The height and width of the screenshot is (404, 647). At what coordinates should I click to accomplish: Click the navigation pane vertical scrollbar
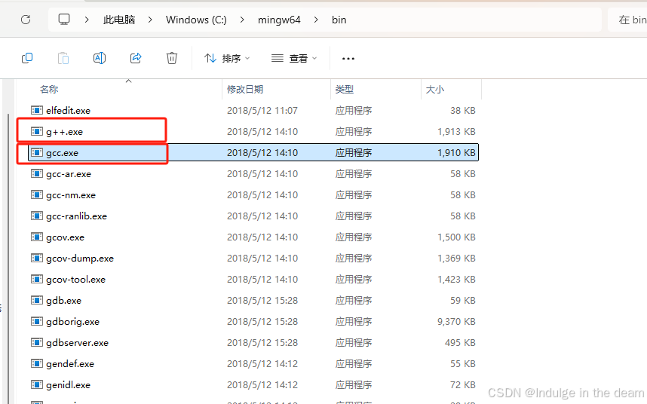(8, 258)
